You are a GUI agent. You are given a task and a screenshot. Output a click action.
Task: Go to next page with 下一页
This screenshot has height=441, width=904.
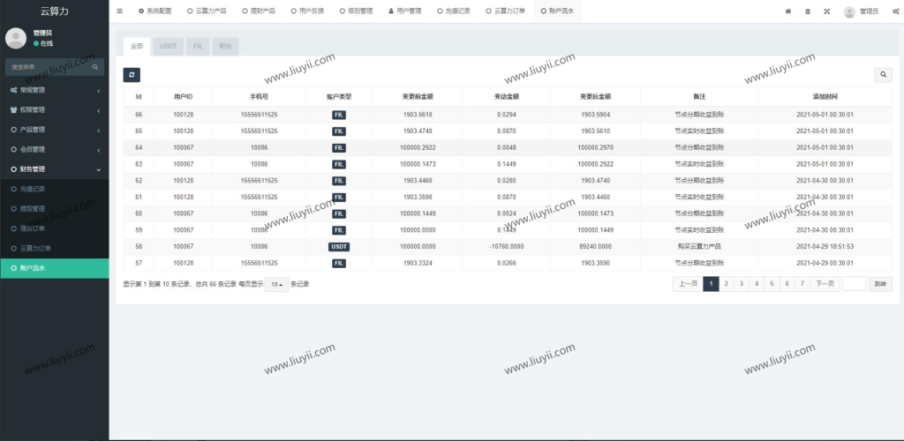click(x=825, y=284)
